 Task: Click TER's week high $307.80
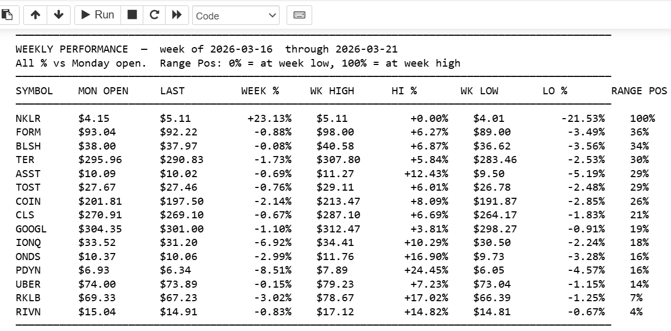click(338, 160)
